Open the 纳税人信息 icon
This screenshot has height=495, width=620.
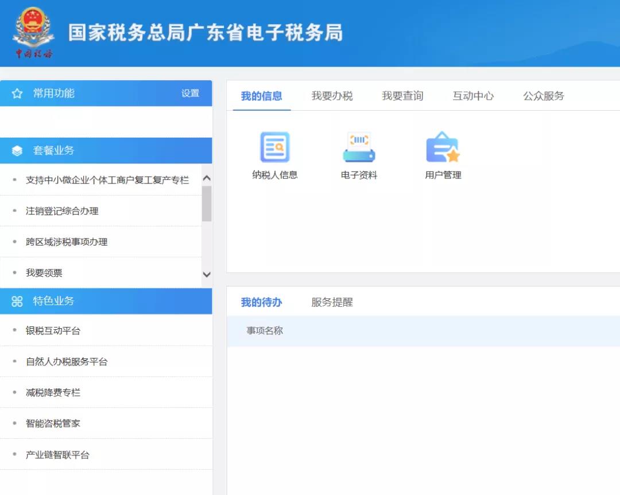pyautogui.click(x=275, y=147)
